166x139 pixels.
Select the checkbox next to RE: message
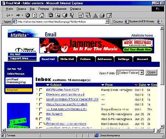coord(41,119)
